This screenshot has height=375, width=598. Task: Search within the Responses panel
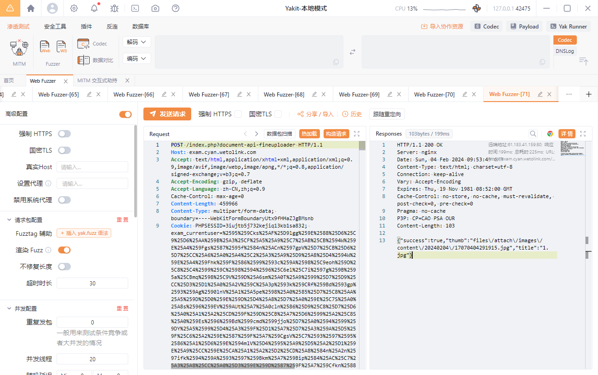(x=533, y=134)
